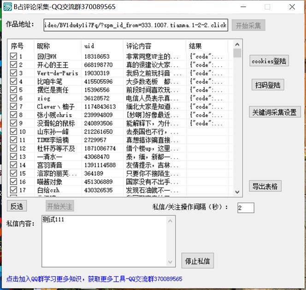Uncheck the checkbox for row 1
Screen dimensions: 306x290
[x=14, y=57]
